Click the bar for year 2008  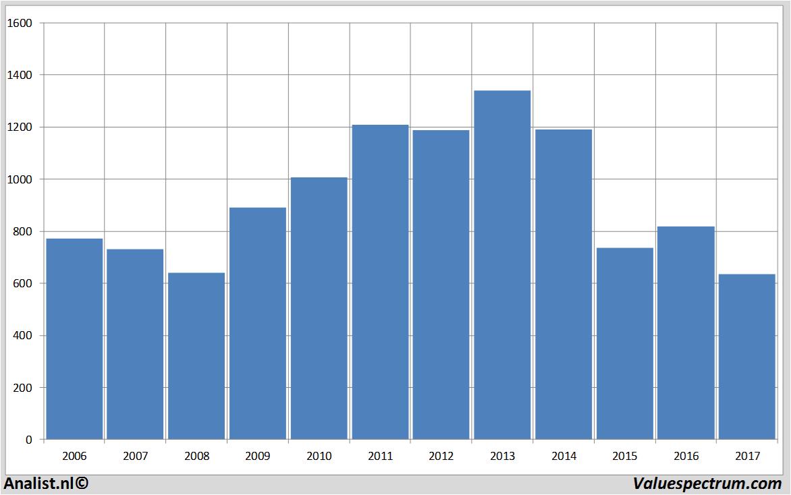click(196, 356)
